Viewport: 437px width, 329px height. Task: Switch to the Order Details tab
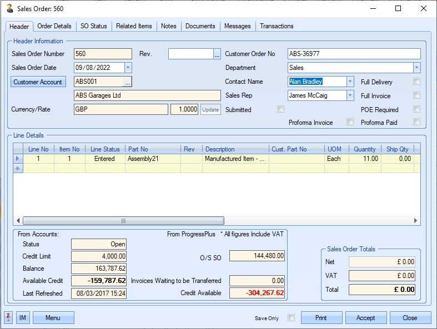[x=54, y=26]
